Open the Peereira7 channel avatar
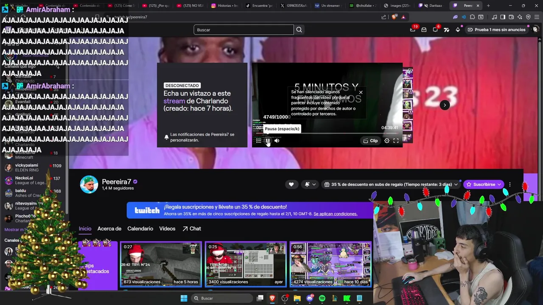 tap(89, 184)
